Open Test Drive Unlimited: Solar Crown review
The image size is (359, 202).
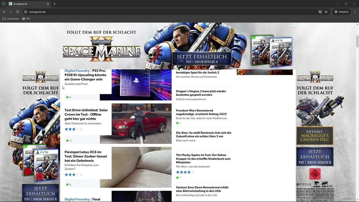(86, 114)
